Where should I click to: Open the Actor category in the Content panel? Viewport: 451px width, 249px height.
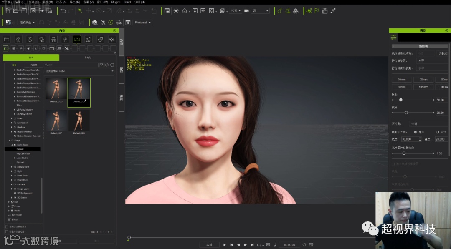coord(18,39)
